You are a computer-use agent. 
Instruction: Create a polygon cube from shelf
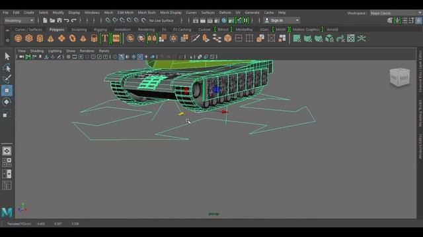click(29, 38)
